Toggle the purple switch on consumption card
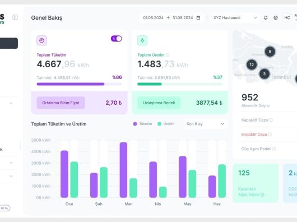The width and height of the screenshot is (297, 222). (117, 39)
